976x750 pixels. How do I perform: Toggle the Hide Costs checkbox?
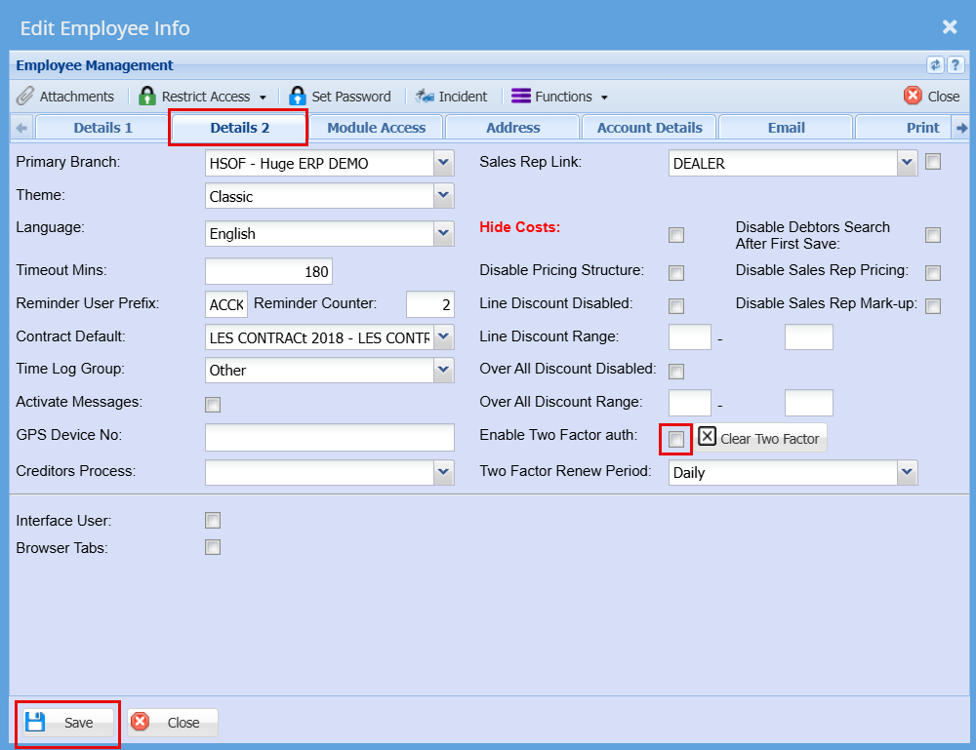(x=676, y=235)
